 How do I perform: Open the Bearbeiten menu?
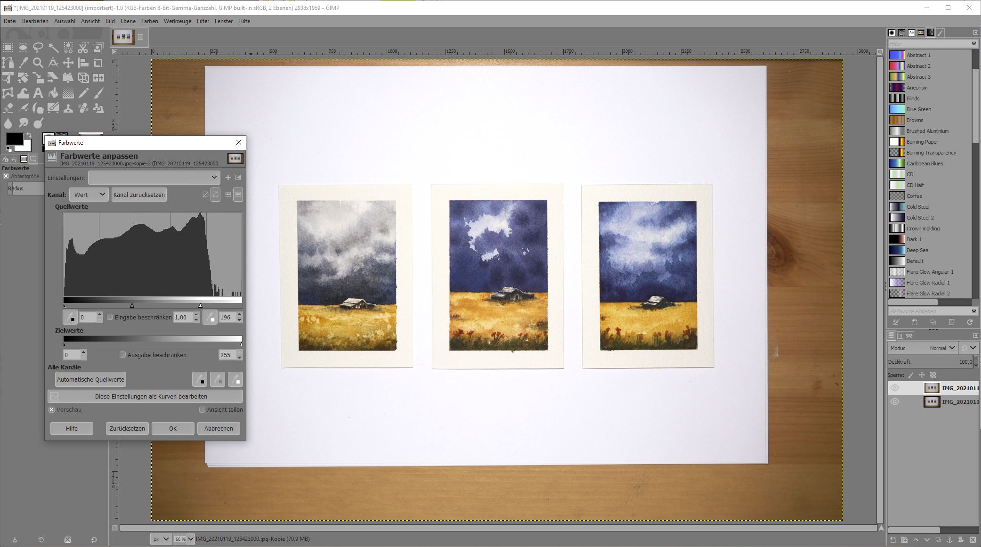35,21
